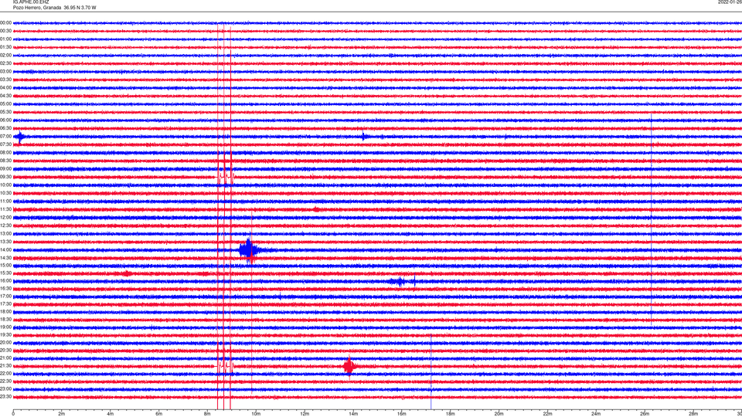The width and height of the screenshot is (742, 417).
Task: Select the 01:00 trace label
Action: pos(6,39)
